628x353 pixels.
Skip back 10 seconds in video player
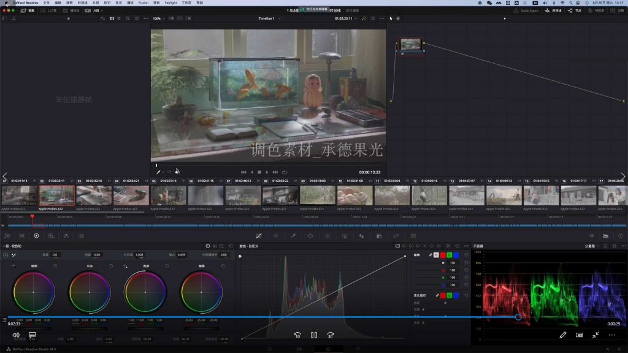(x=297, y=335)
